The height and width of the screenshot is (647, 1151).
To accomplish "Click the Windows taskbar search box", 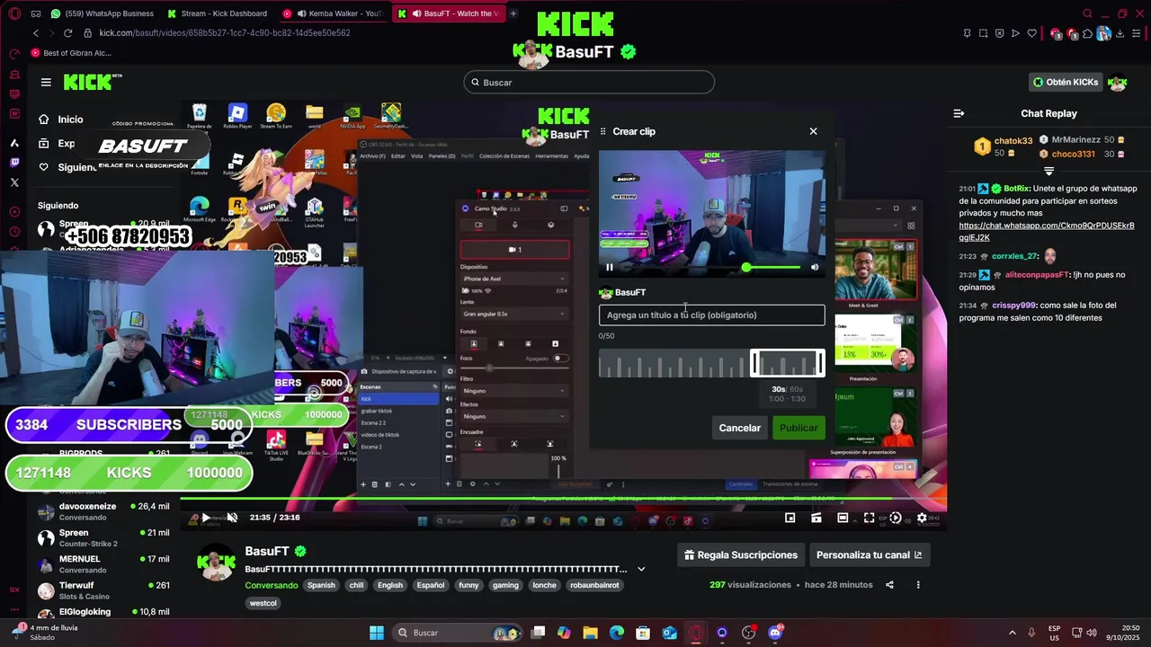I will pos(459,633).
